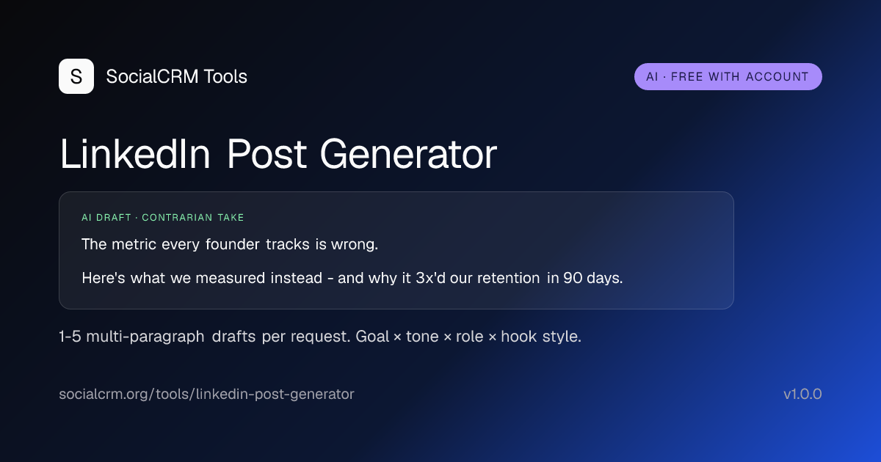881x462 pixels.
Task: Click the LinkedIn Post Generator heading
Action: click(x=278, y=155)
